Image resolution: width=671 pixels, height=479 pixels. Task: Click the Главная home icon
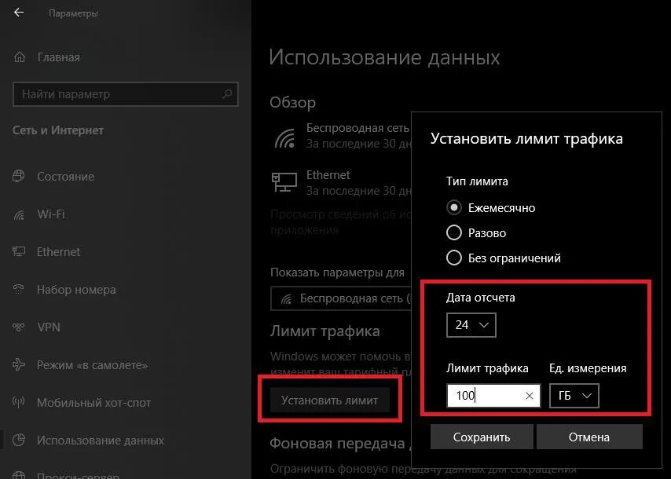click(x=20, y=57)
